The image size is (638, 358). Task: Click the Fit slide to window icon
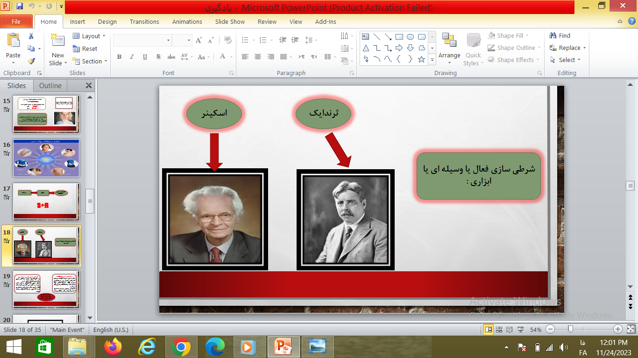631,330
